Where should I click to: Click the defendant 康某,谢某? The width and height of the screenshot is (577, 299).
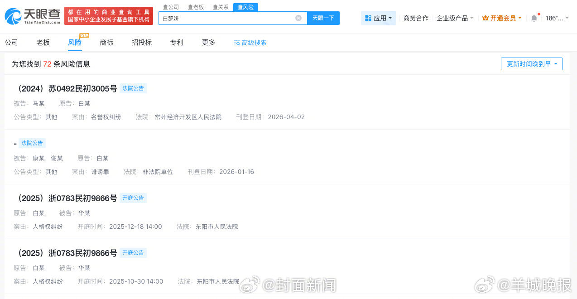click(x=48, y=158)
